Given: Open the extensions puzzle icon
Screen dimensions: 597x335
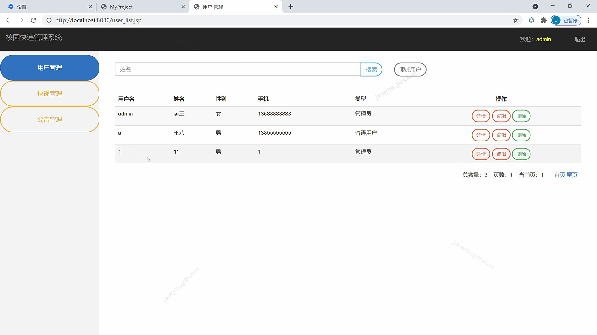Looking at the screenshot, I should 544,20.
